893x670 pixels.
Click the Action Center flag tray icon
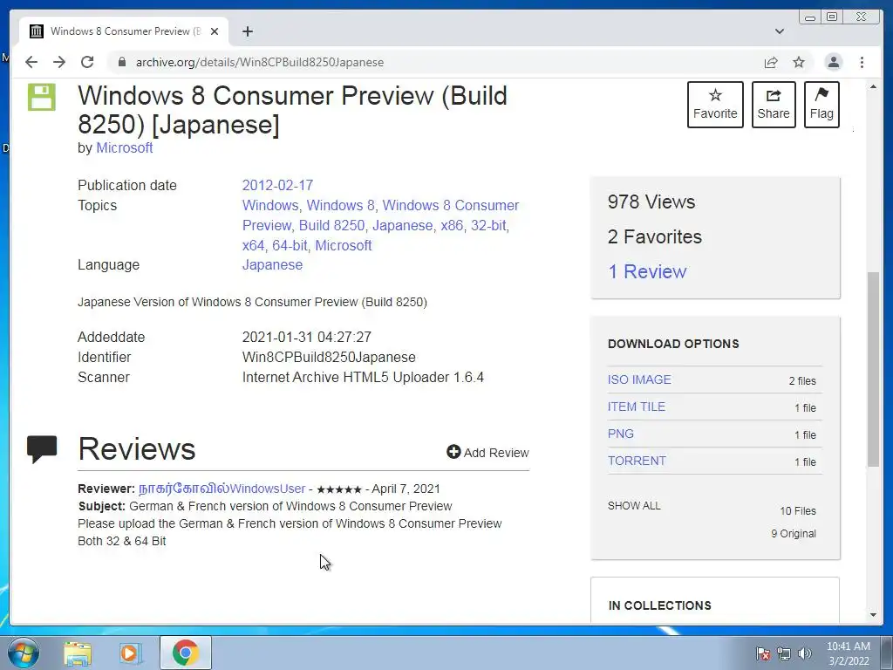762,653
